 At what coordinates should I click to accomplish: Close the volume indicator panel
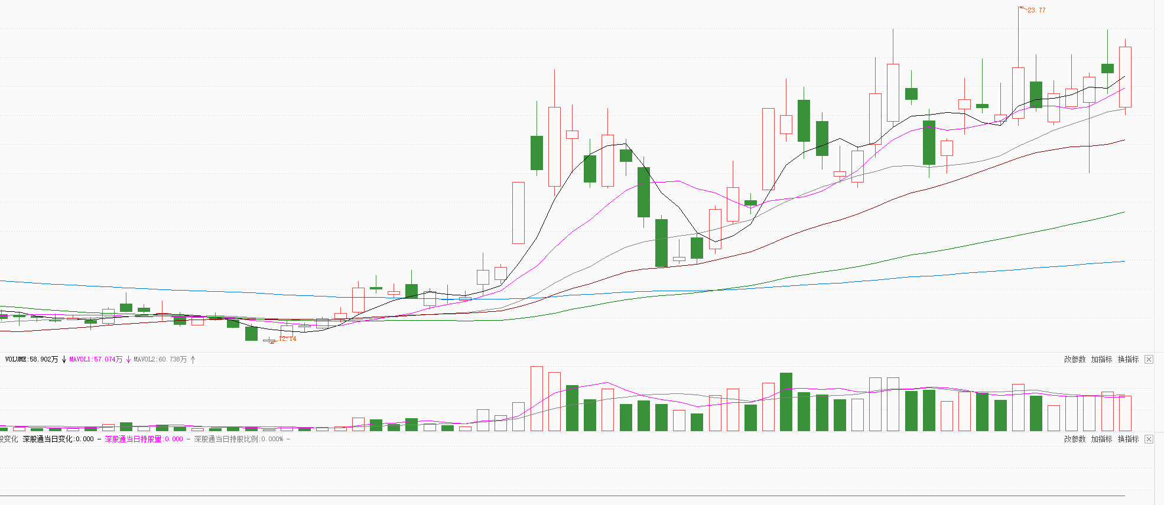(1149, 359)
